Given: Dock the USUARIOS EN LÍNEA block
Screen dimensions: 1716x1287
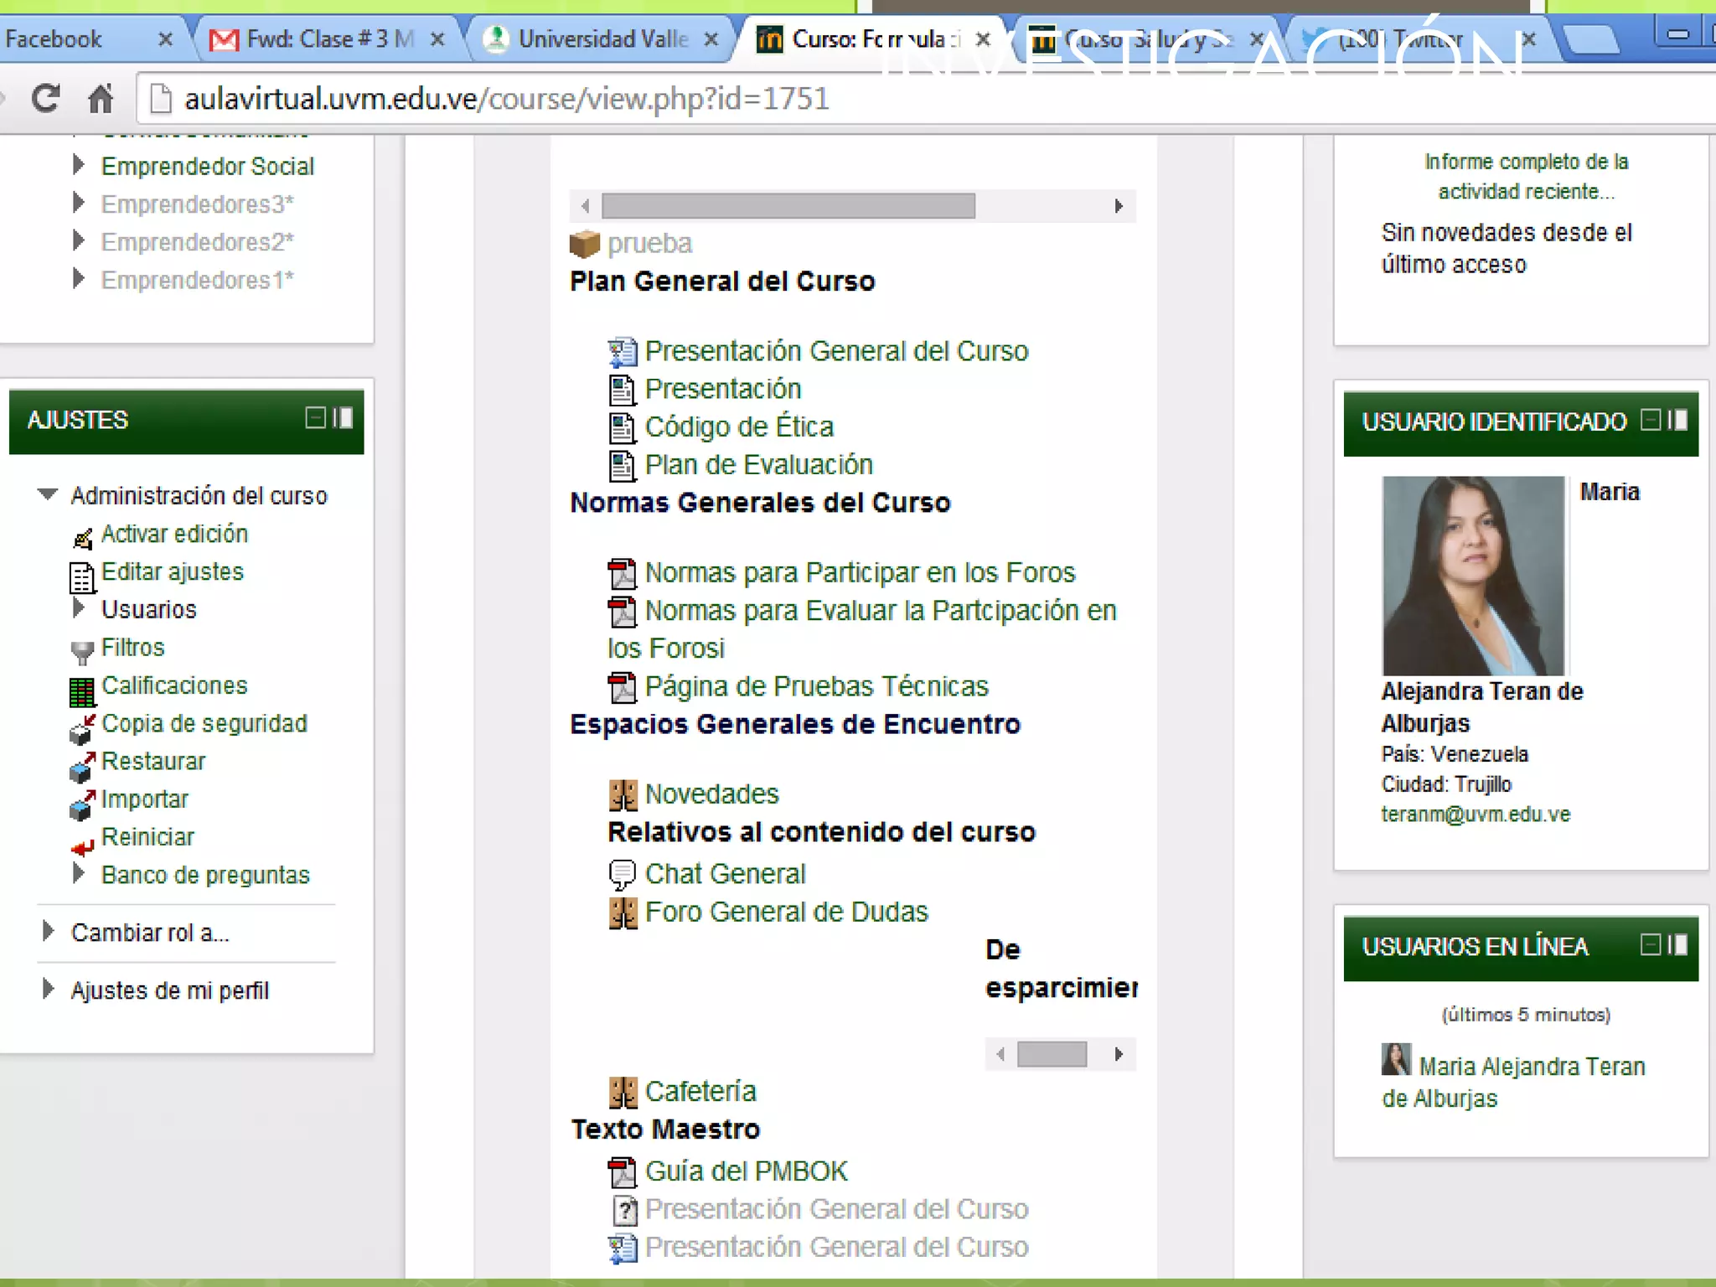Looking at the screenshot, I should tap(1678, 944).
